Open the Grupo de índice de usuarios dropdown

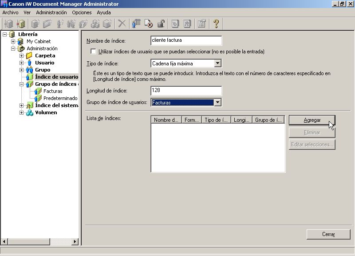pyautogui.click(x=217, y=103)
